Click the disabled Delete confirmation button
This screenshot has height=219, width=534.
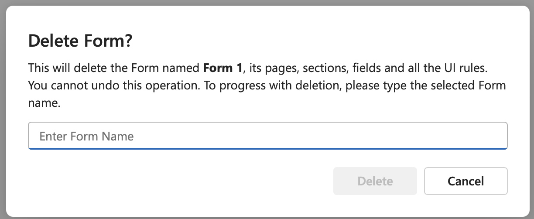click(375, 181)
